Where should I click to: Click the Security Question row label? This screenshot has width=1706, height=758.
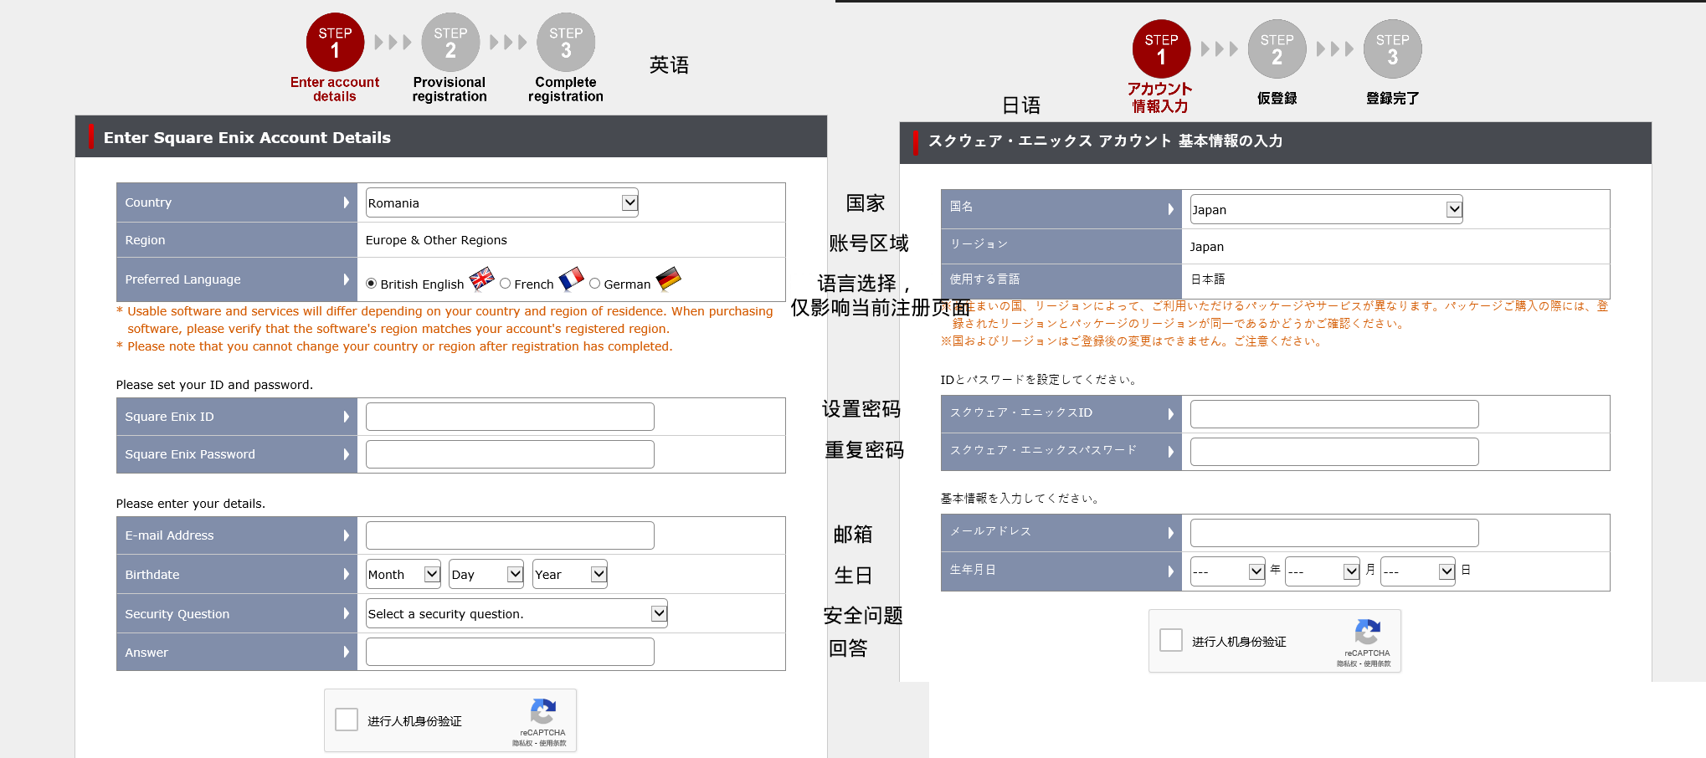point(177,614)
